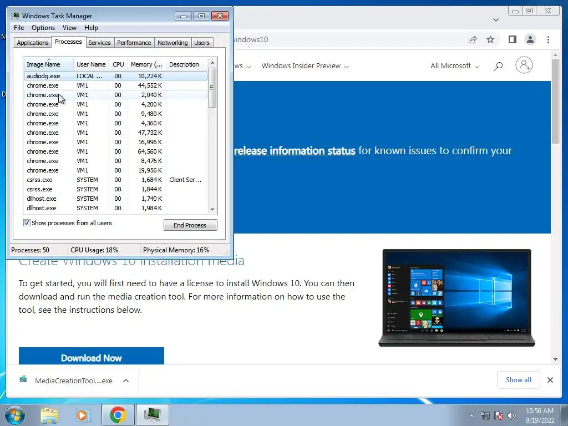The width and height of the screenshot is (568, 426).
Task: Click the Action Center flag icon
Action: point(499,415)
